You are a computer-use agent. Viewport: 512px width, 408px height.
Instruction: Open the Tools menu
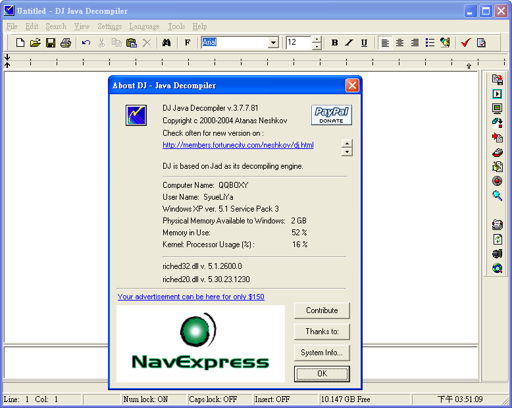pyautogui.click(x=176, y=26)
